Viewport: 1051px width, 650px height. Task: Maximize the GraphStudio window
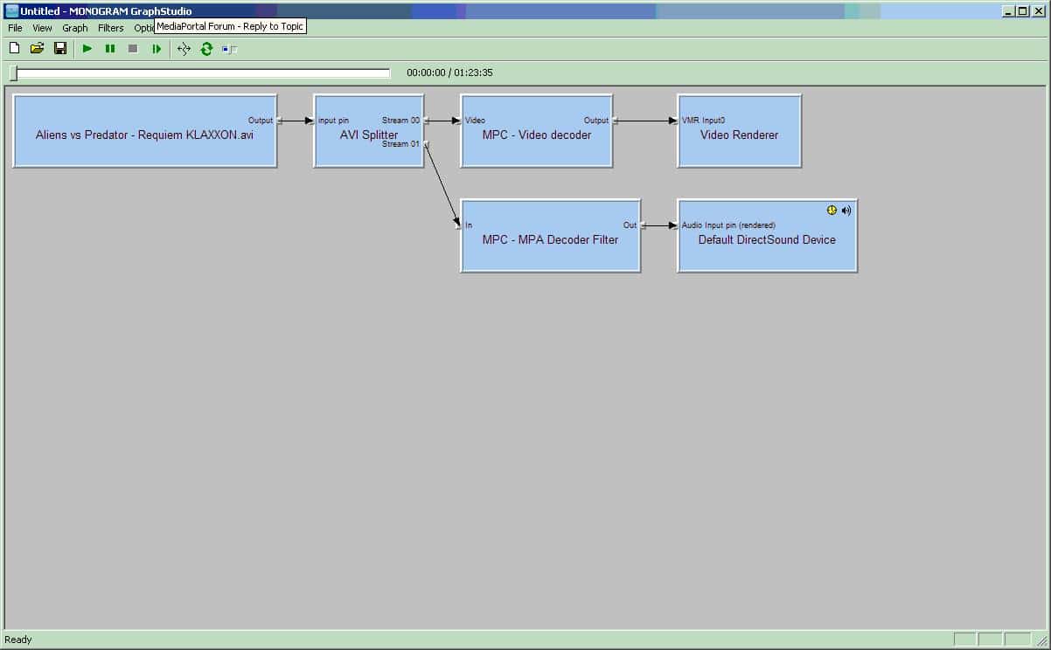pyautogui.click(x=1022, y=11)
